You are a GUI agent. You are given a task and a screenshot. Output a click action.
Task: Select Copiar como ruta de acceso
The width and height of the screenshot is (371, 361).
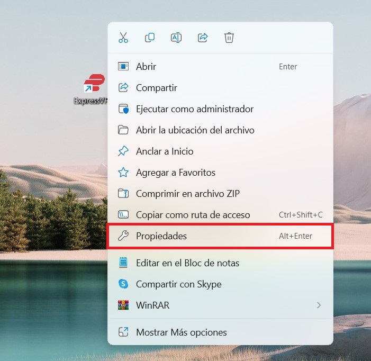click(220, 215)
